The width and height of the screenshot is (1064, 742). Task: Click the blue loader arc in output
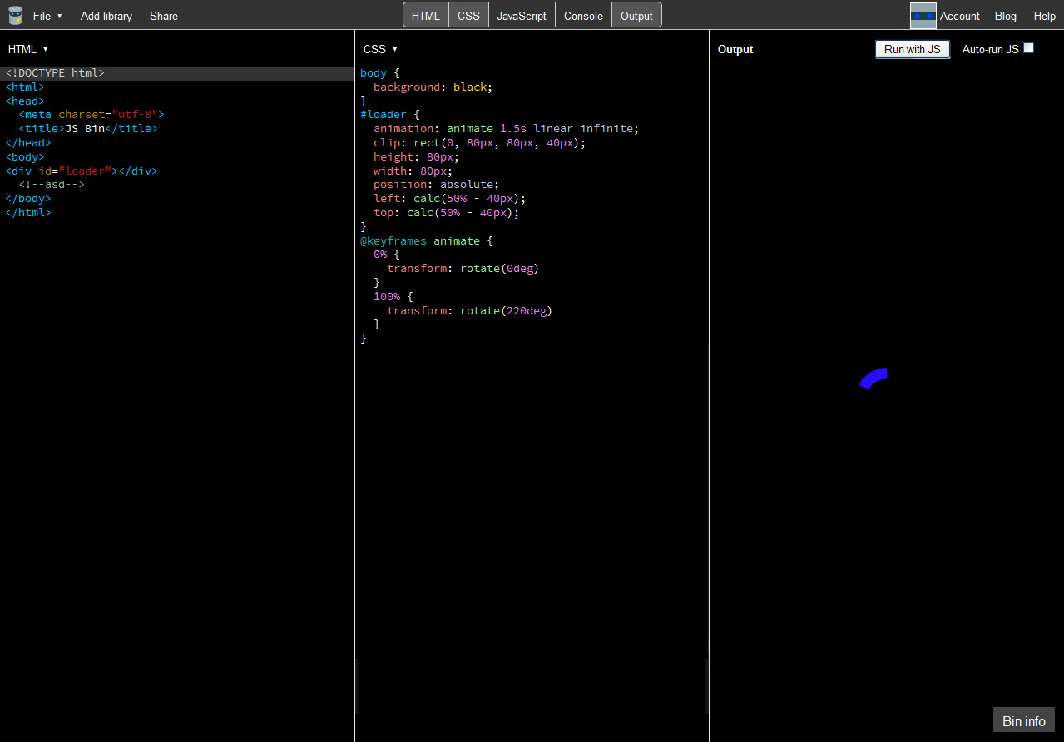click(873, 378)
